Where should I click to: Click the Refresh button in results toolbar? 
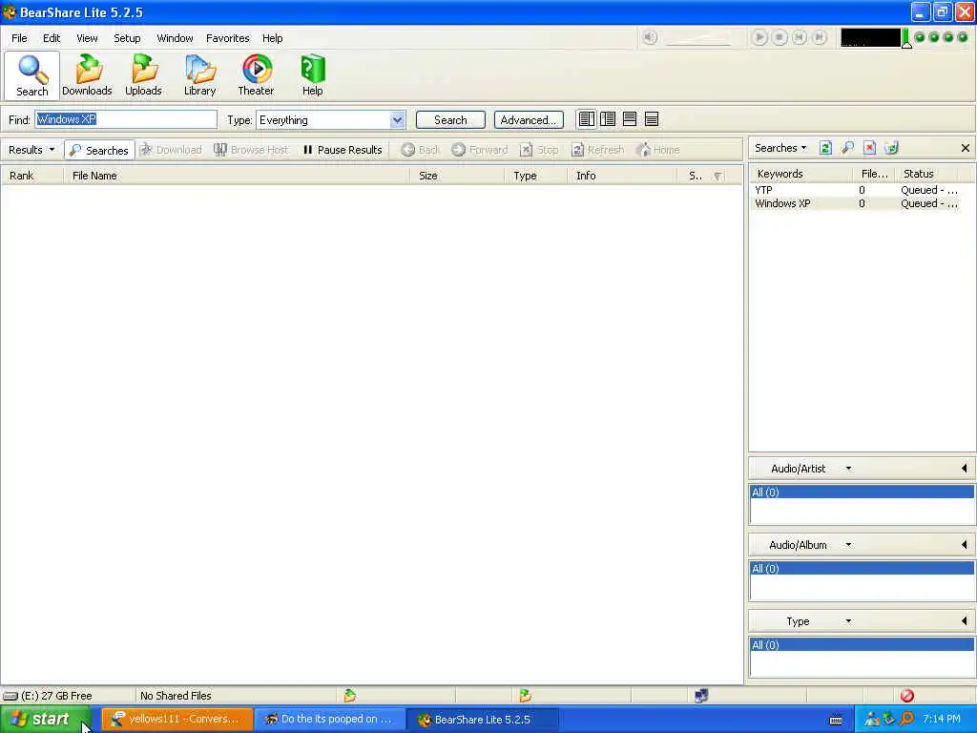(x=597, y=150)
